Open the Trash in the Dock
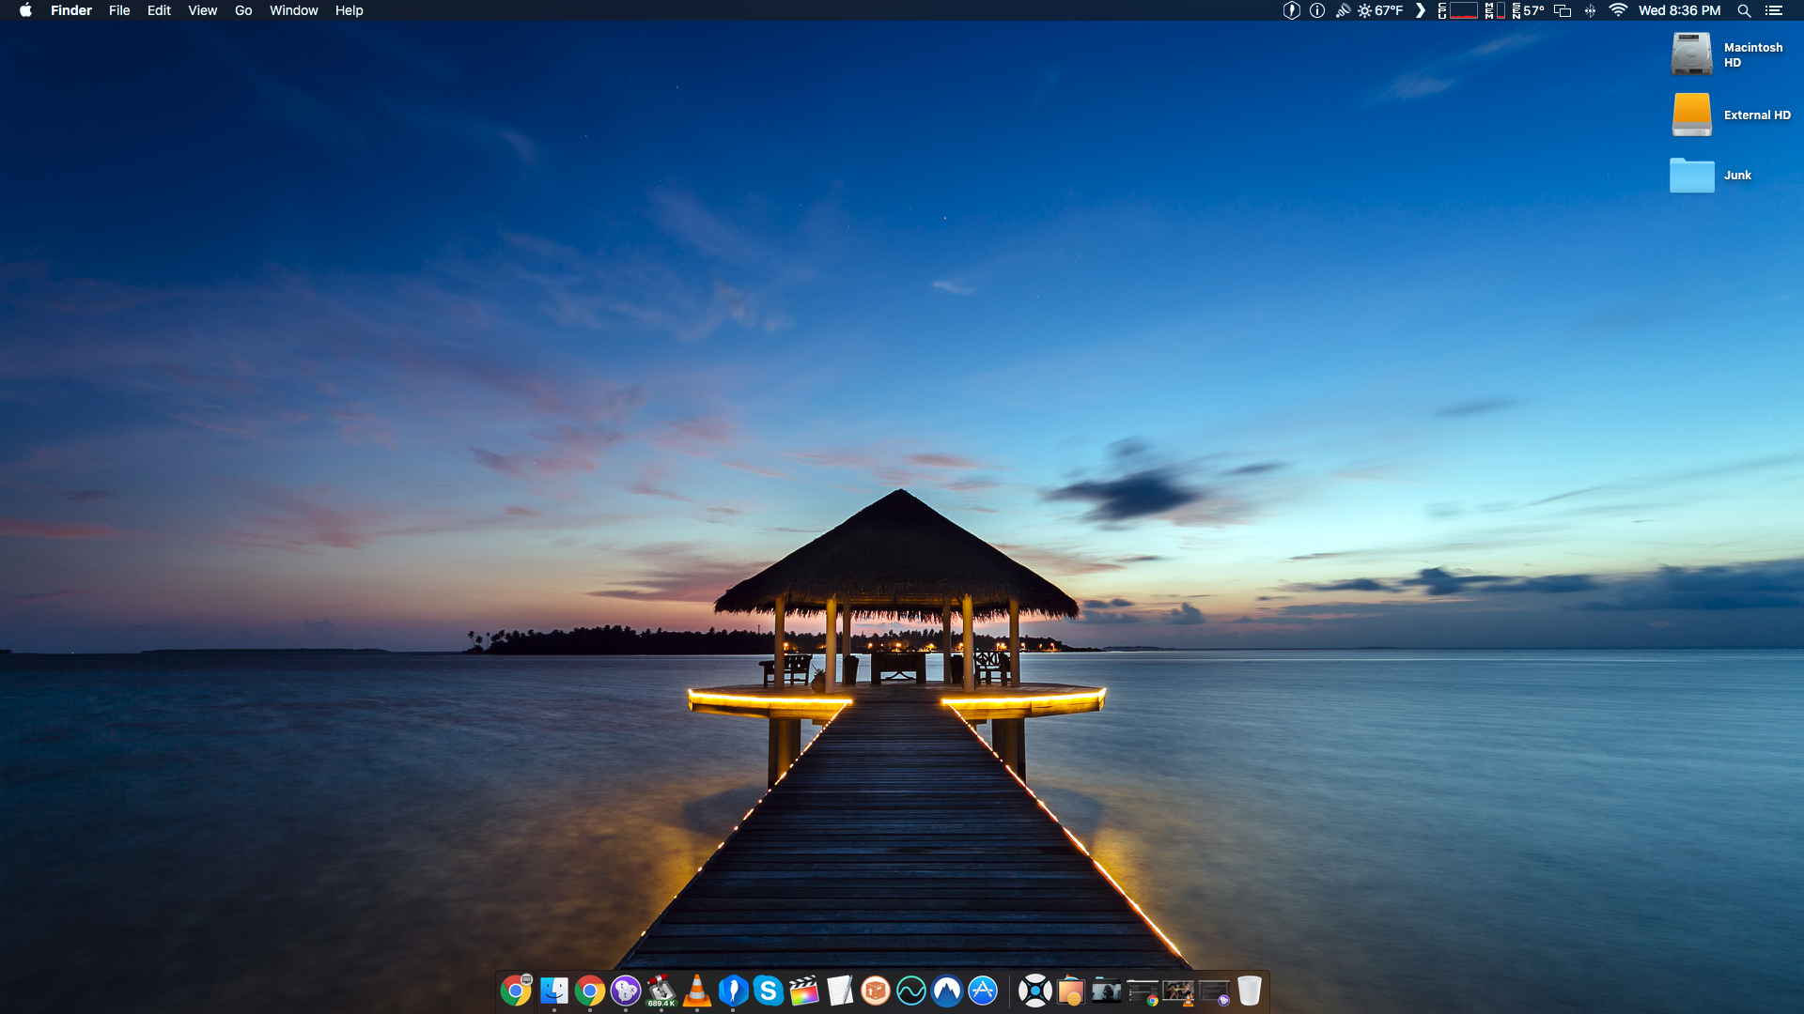 click(1249, 991)
